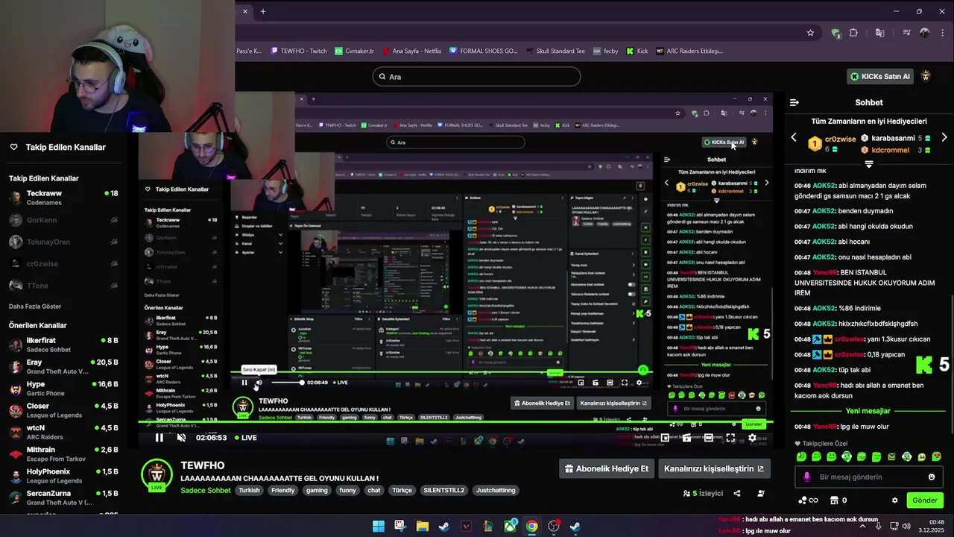This screenshot has width=954, height=537.
Task: Open ARC Raiders Etkileşi... bookmark
Action: click(x=690, y=51)
